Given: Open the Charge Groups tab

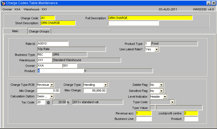Looking at the screenshot, I should (x=39, y=31).
